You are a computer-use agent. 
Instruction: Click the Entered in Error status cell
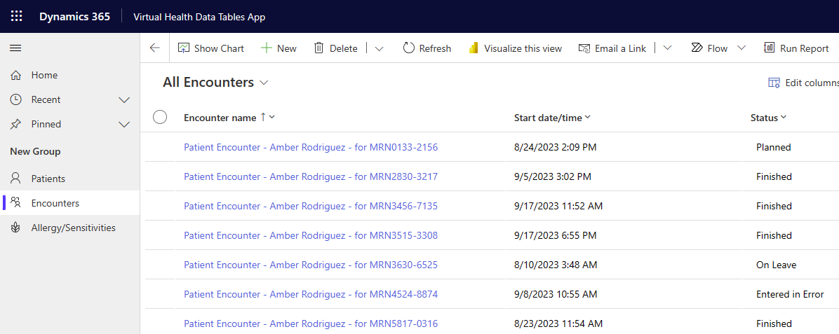[790, 294]
